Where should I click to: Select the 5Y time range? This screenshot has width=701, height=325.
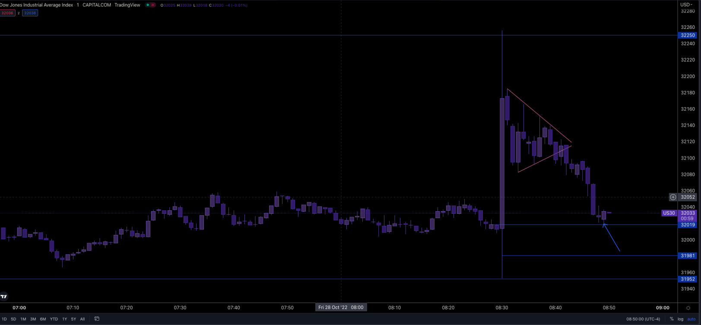73,319
